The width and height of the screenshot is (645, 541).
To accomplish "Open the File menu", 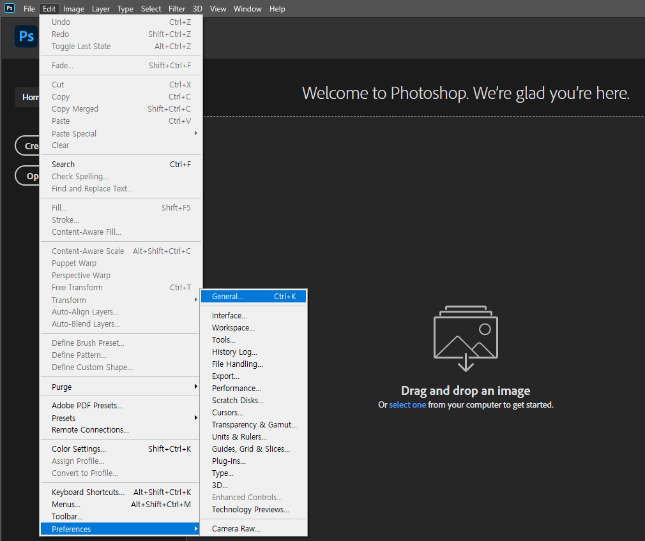I will click(29, 9).
